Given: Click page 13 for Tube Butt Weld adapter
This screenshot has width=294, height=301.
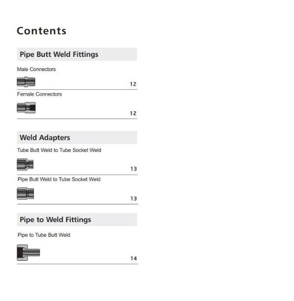Looking at the screenshot, I should coord(134,169).
